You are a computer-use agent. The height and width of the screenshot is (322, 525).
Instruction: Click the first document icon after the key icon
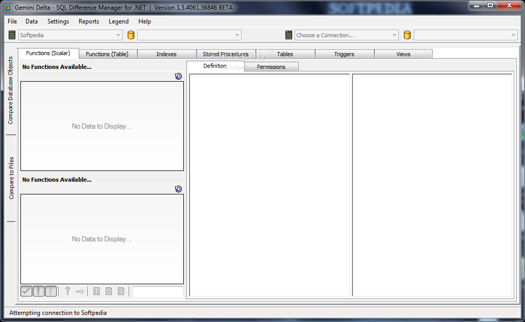97,291
